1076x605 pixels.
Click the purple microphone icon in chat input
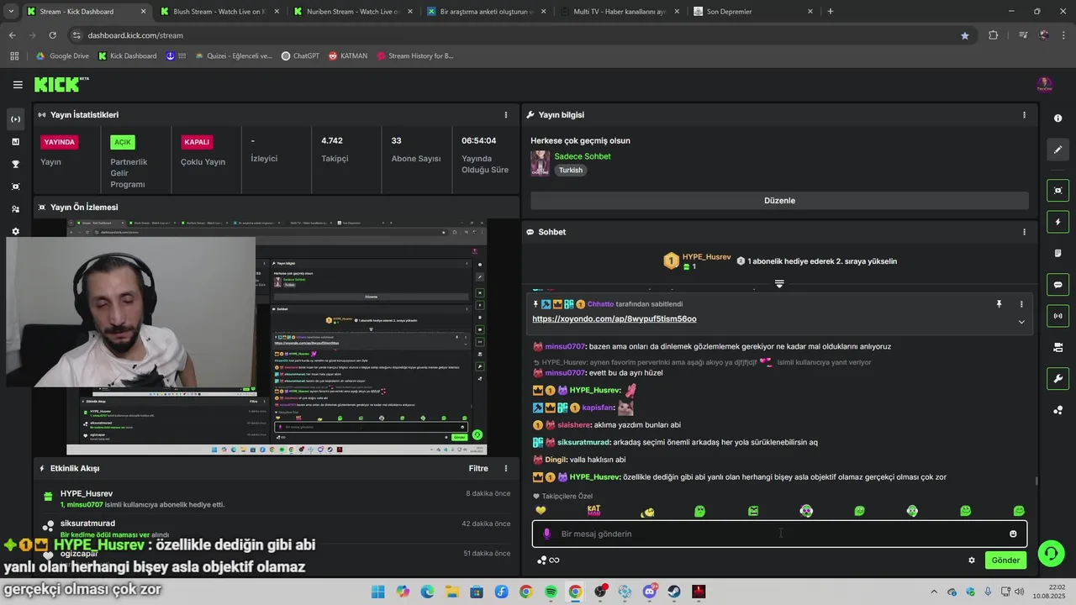[x=547, y=534]
